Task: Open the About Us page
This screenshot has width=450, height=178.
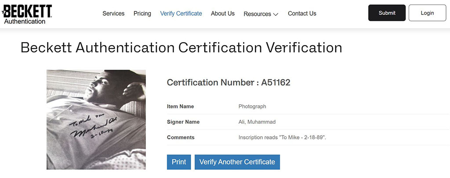Action: coord(223,14)
